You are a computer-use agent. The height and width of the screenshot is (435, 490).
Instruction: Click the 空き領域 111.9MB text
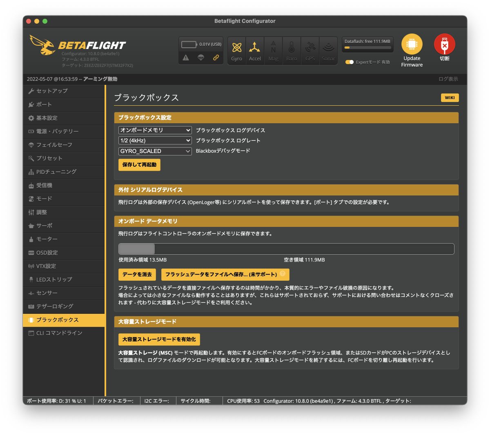click(x=304, y=260)
